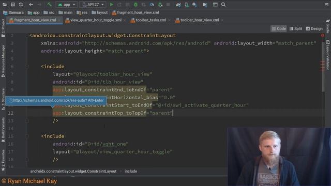Open the Project Structure icon

205,5
